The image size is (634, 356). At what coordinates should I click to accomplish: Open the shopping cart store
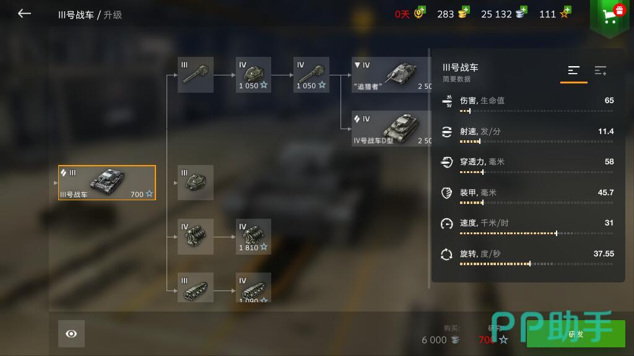(610, 16)
